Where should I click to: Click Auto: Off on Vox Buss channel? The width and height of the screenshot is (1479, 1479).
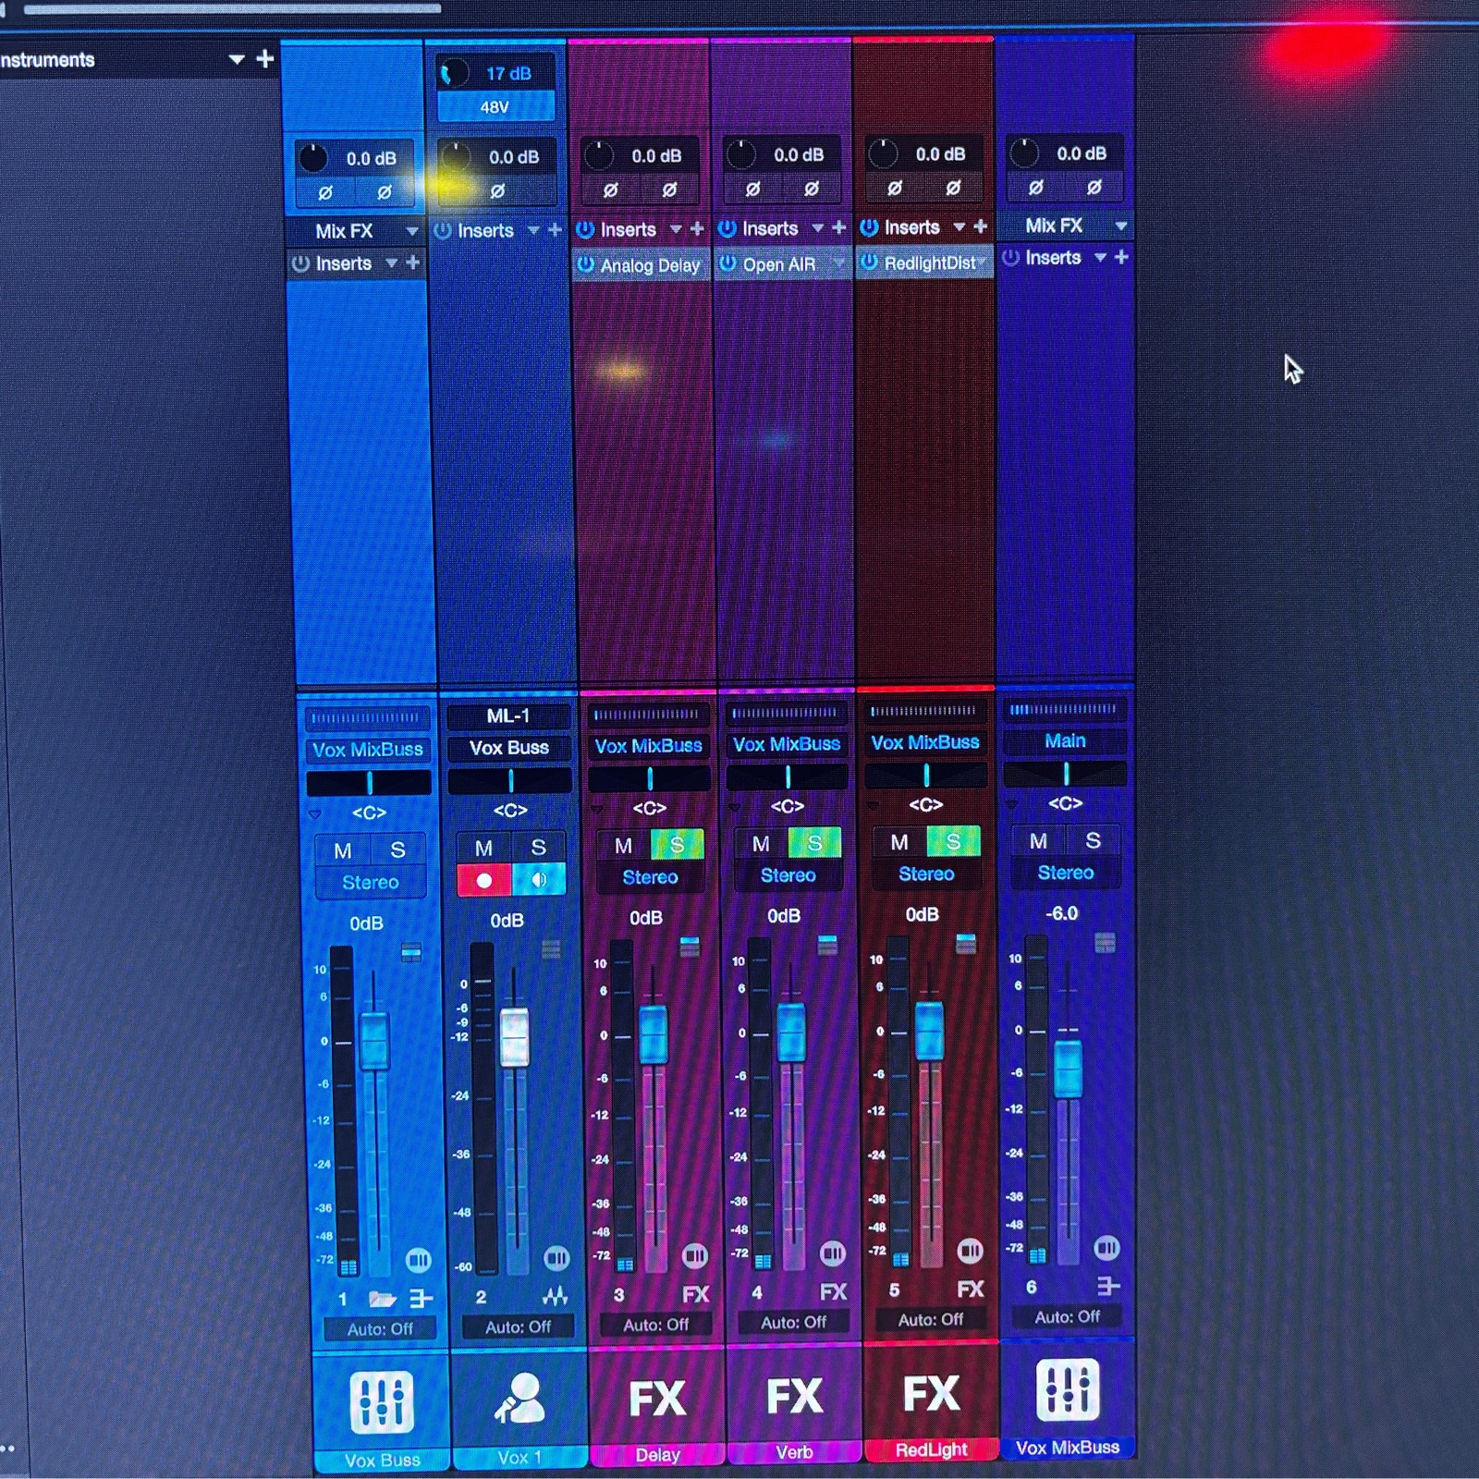(x=380, y=1329)
